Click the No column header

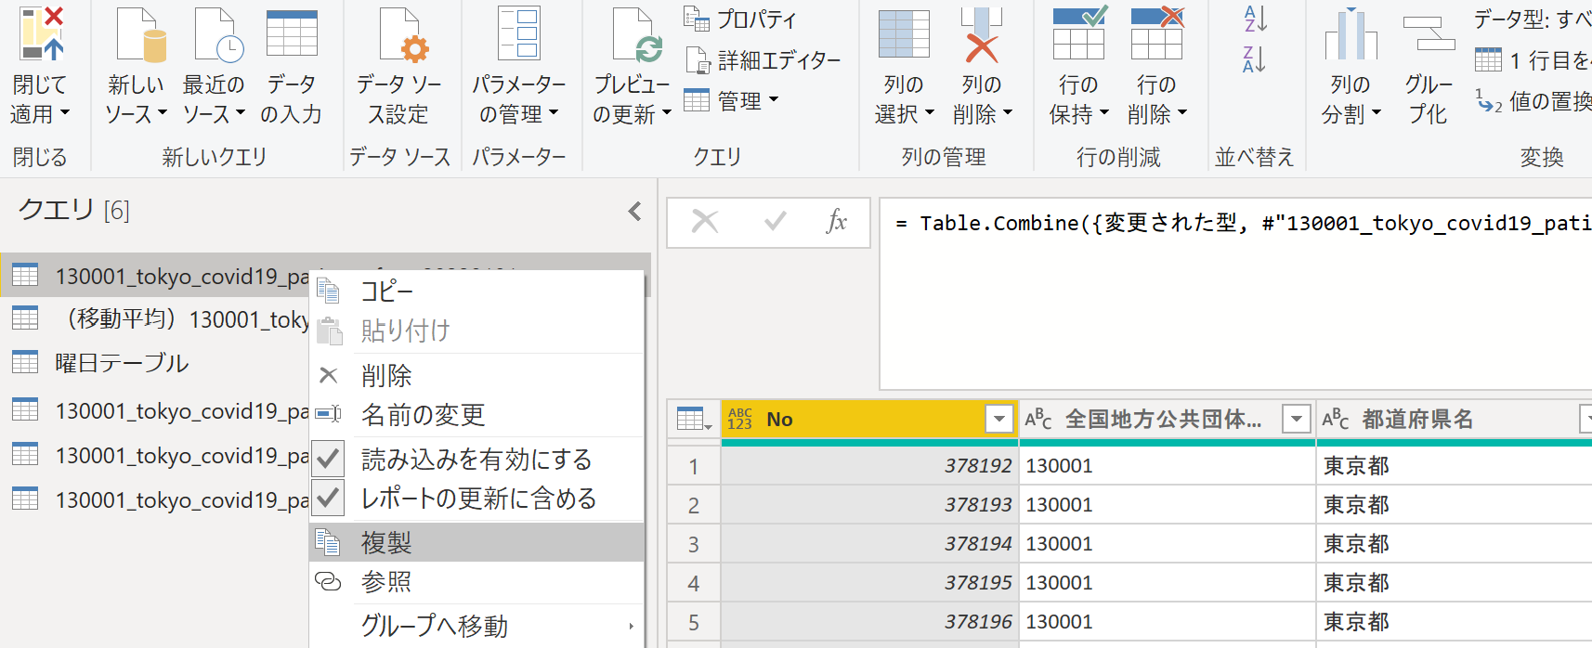pyautogui.click(x=870, y=420)
